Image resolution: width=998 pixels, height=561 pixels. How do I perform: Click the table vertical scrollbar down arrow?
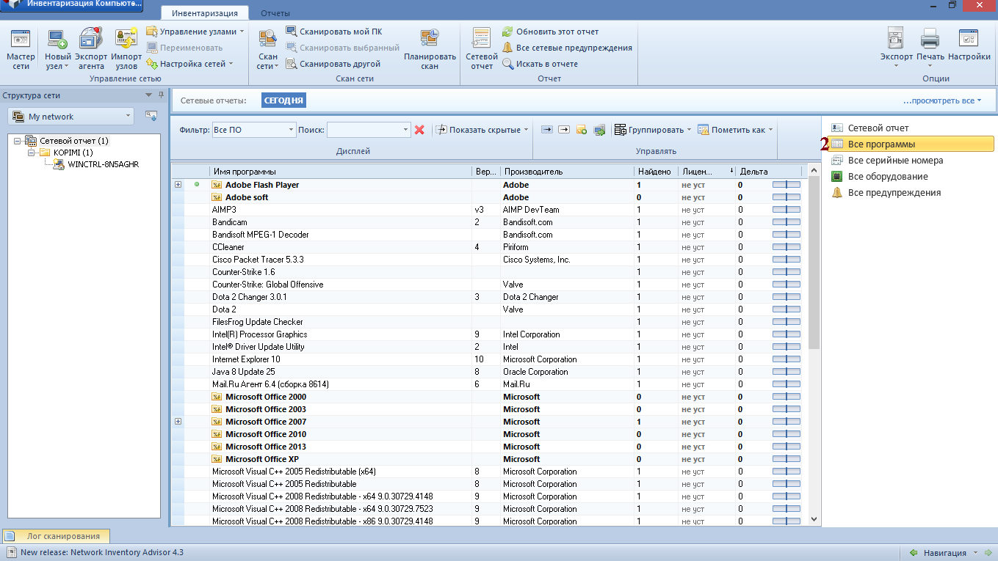814,518
